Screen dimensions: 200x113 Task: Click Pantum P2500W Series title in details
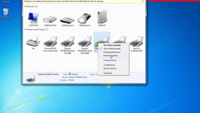[48, 74]
